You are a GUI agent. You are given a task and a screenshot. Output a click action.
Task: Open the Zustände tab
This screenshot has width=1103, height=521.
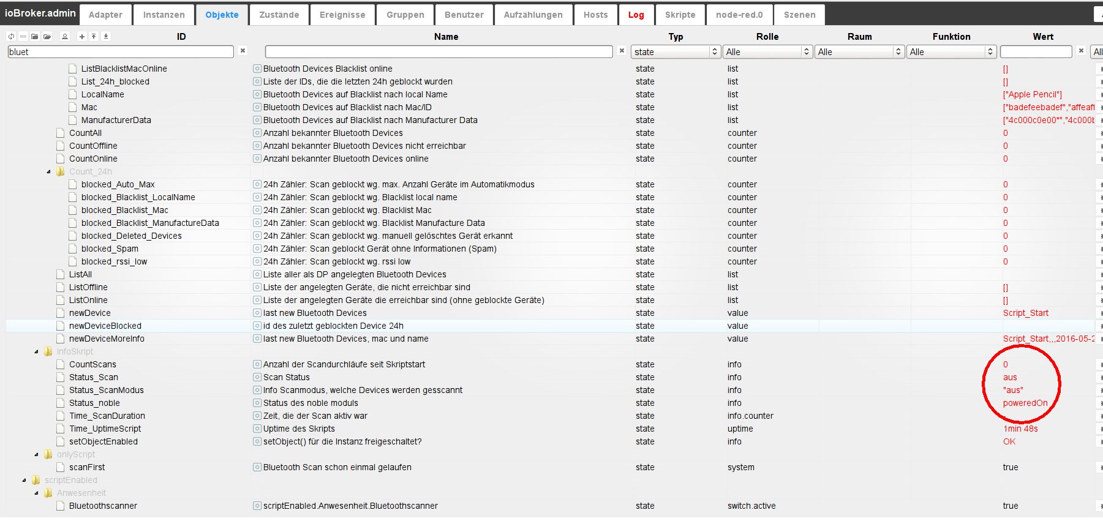279,15
